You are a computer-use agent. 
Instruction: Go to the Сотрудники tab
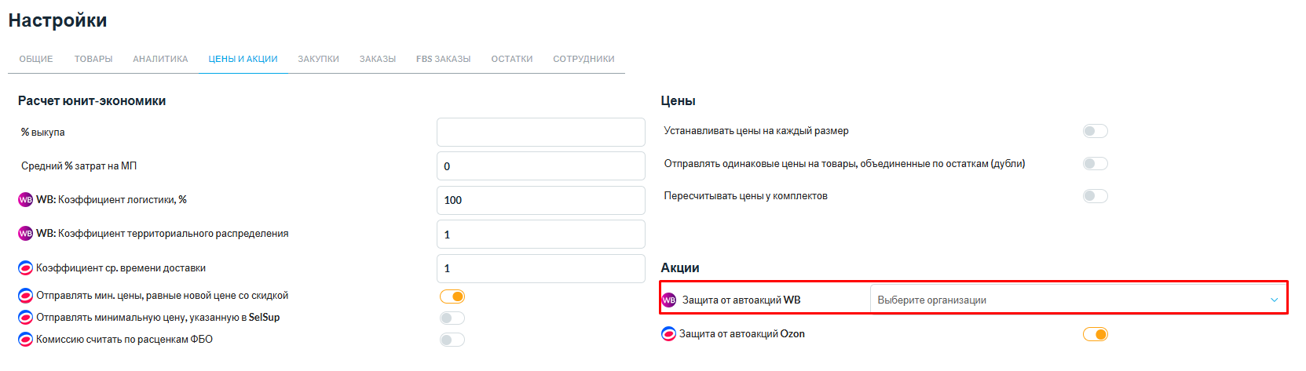click(x=583, y=59)
